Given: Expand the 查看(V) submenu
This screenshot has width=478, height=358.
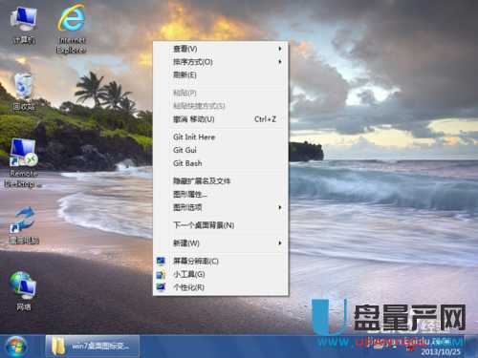Looking at the screenshot, I should (221, 49).
